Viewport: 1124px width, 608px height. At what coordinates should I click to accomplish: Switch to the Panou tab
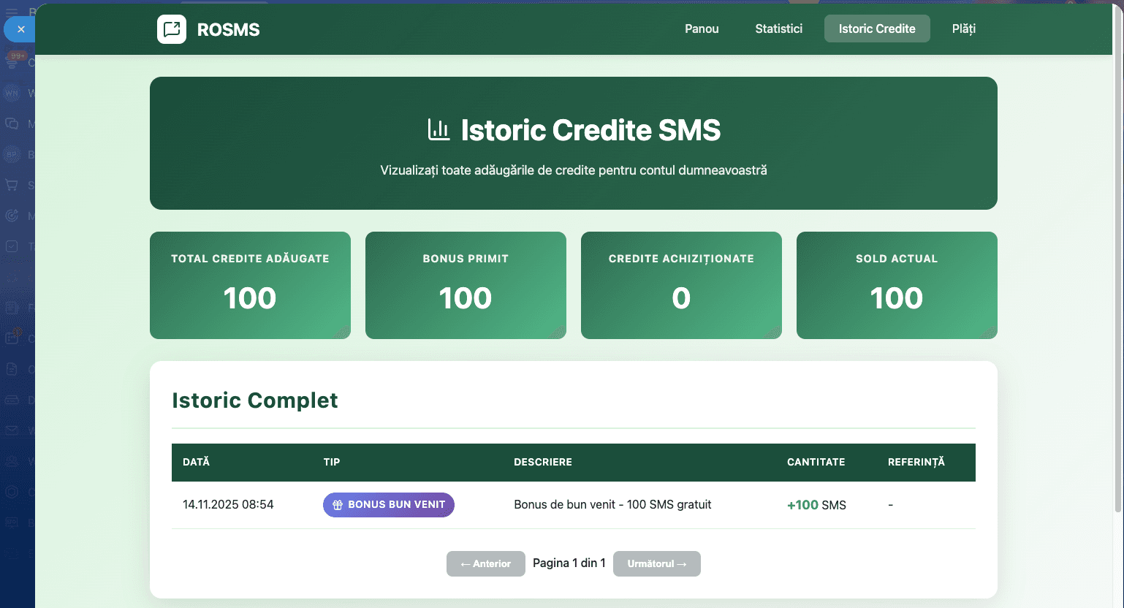pyautogui.click(x=701, y=28)
